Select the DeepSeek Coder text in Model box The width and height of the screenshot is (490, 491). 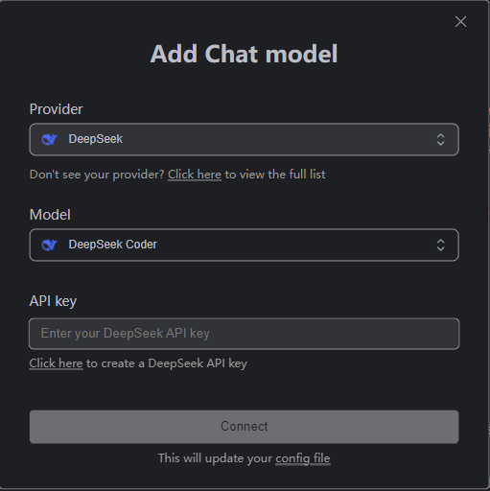[x=113, y=245]
